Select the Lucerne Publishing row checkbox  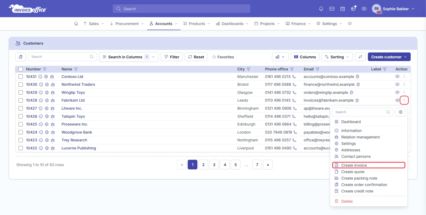coord(21,148)
